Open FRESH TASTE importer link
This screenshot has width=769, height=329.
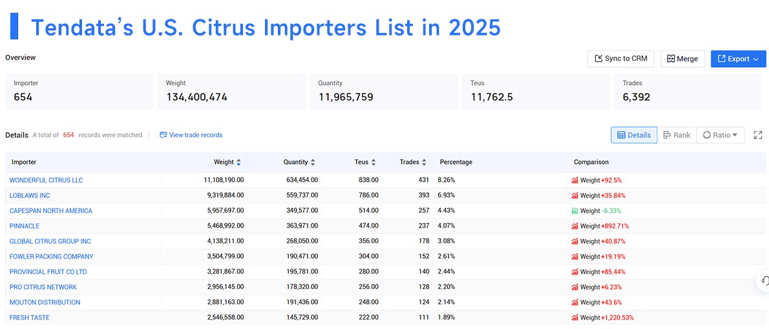pos(30,317)
